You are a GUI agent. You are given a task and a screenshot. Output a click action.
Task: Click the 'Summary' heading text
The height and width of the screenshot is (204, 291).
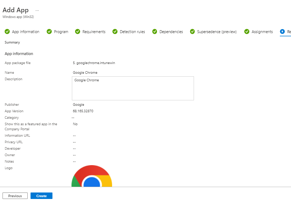[12, 42]
